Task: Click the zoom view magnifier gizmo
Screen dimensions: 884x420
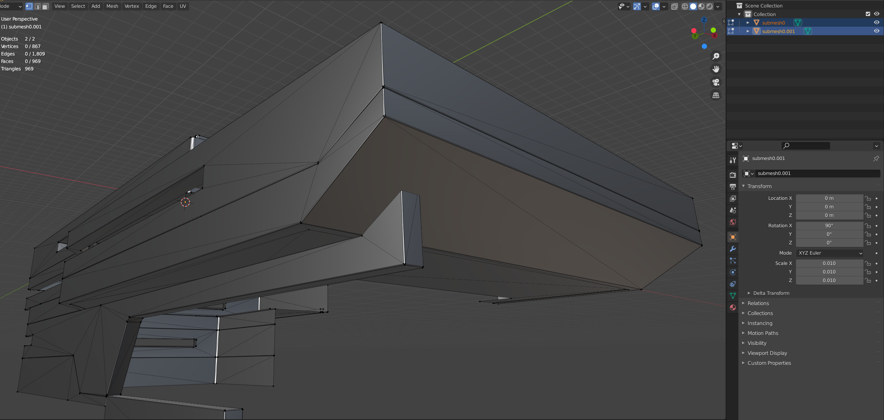Action: [x=716, y=56]
